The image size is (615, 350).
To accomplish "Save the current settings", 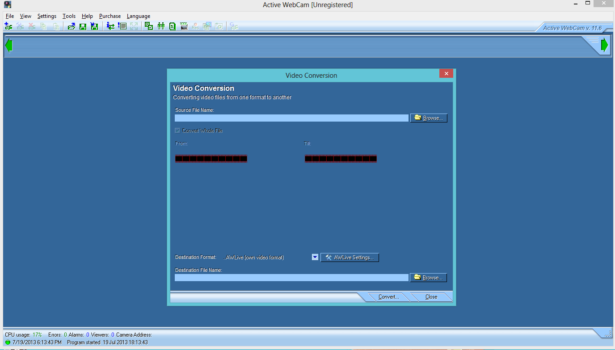I will click(x=83, y=26).
